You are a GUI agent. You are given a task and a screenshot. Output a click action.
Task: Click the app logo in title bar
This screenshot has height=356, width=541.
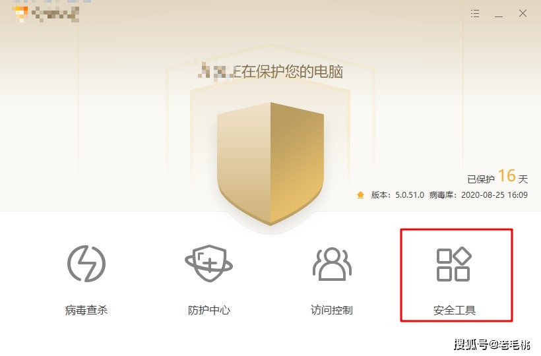coord(20,13)
